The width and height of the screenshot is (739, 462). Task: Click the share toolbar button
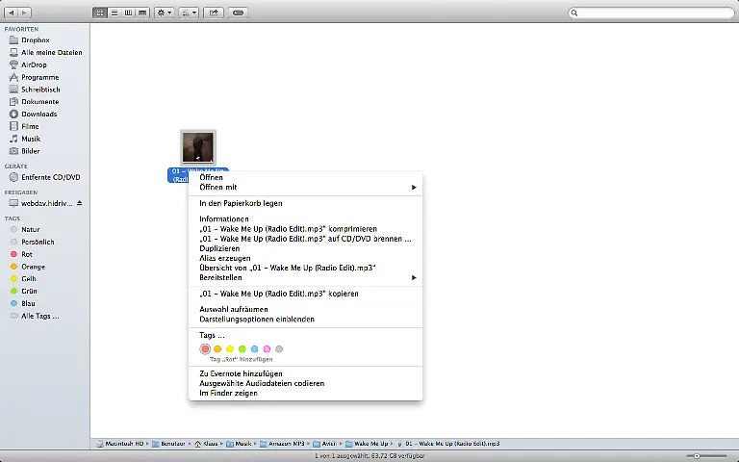[x=214, y=13]
